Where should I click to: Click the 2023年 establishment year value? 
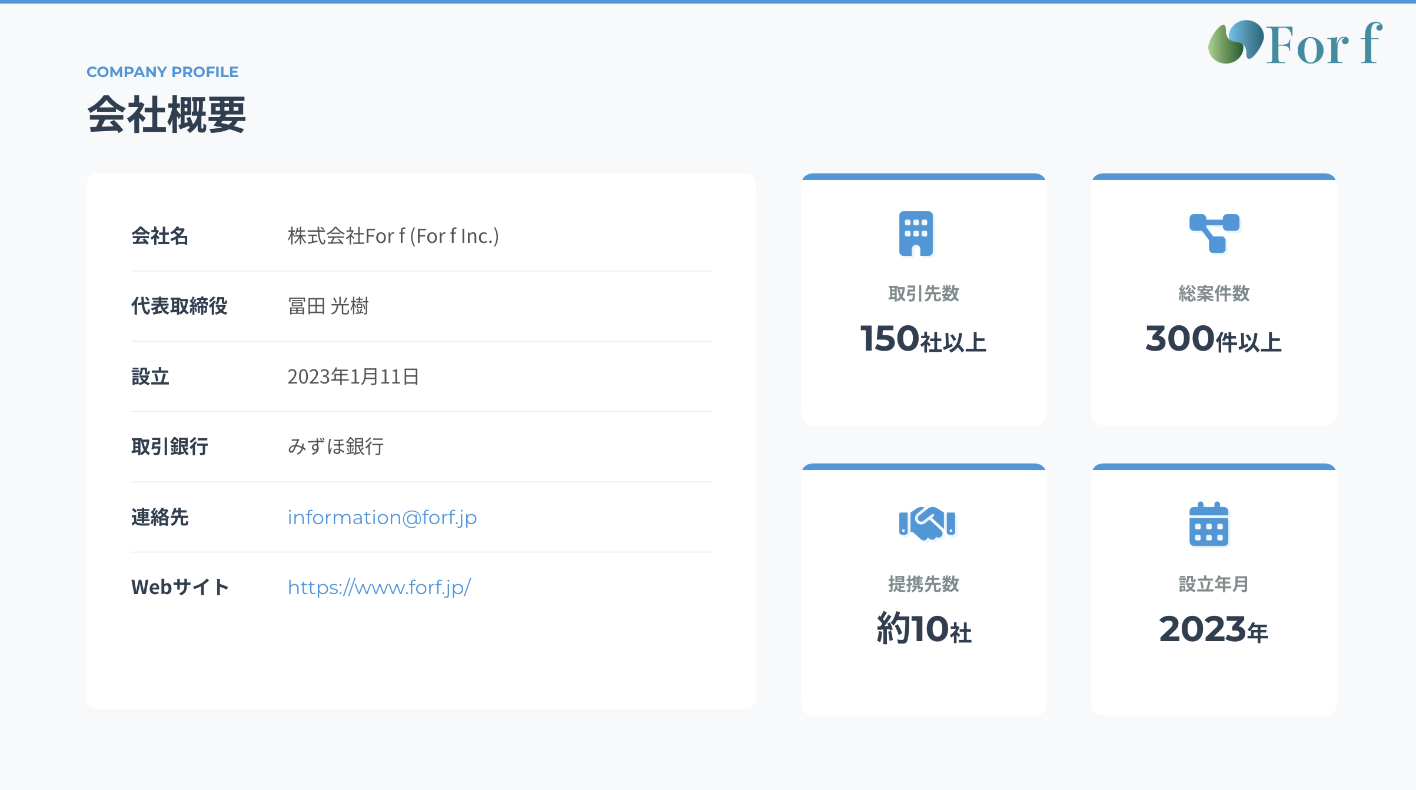click(1213, 629)
